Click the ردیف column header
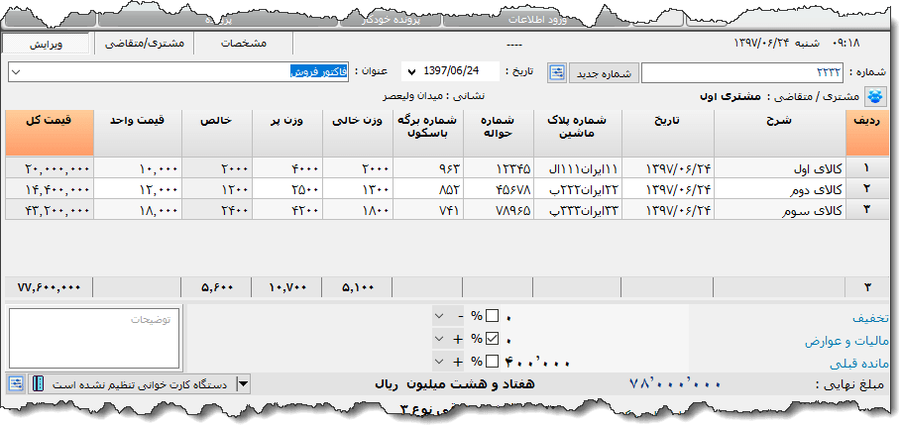Screen dimensions: 900x425 [x=867, y=133]
